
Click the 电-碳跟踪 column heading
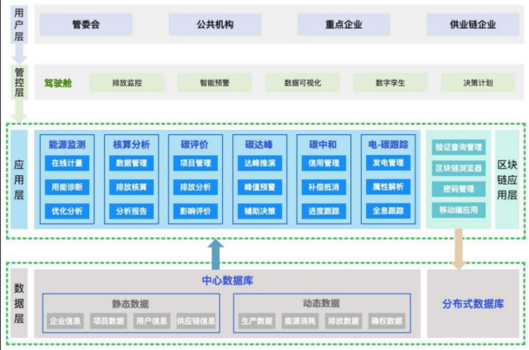click(389, 145)
